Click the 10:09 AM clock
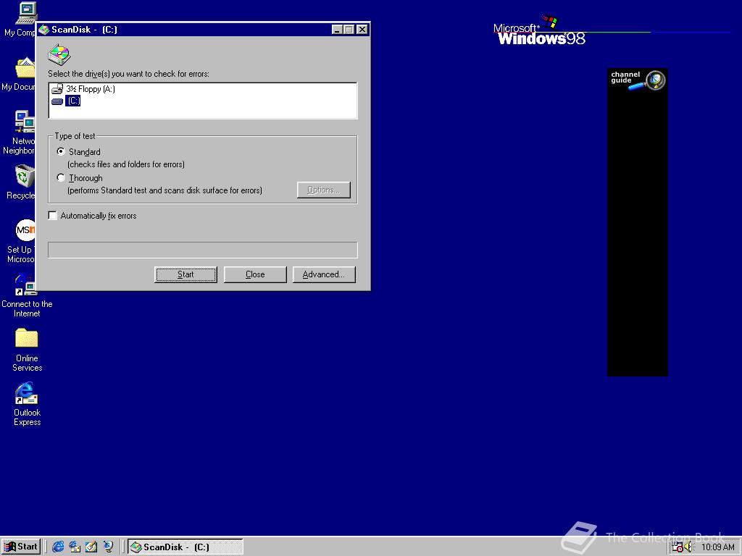Screen dimensions: 742x556 (x=718, y=547)
